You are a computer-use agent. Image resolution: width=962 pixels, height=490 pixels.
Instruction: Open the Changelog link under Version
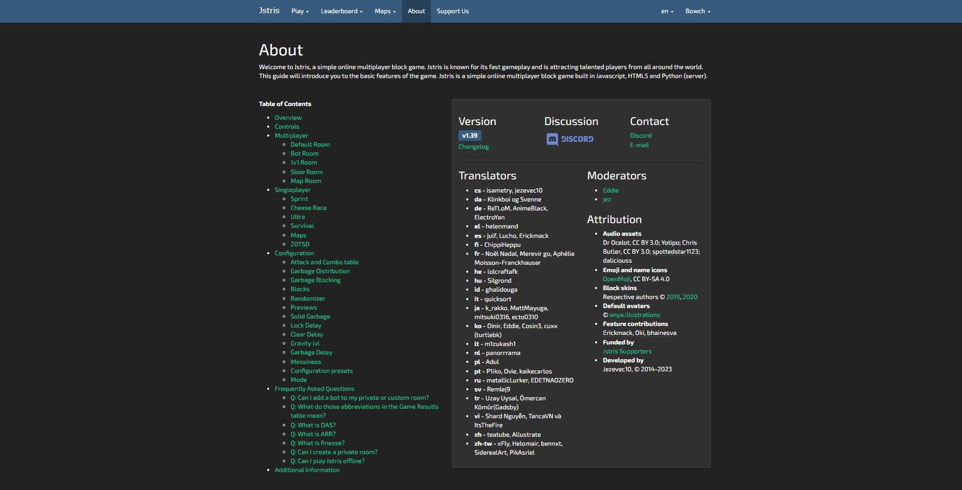[473, 147]
